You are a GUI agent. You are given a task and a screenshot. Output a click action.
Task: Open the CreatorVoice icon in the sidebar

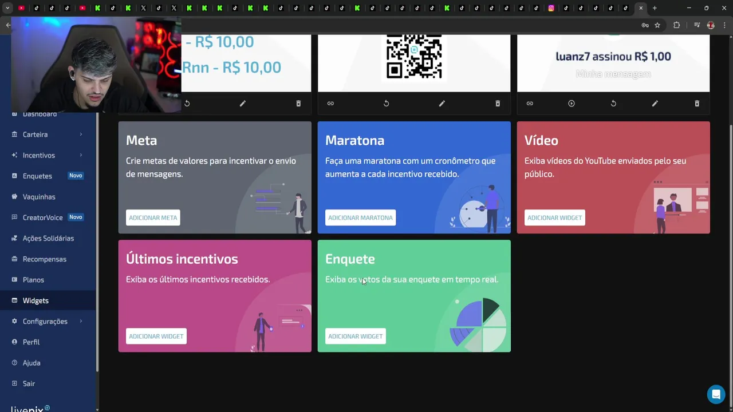pos(14,217)
